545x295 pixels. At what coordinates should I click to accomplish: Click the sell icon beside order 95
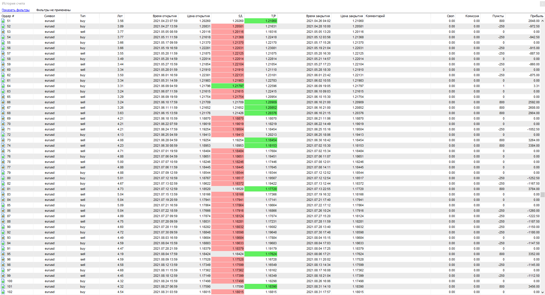tap(3, 254)
